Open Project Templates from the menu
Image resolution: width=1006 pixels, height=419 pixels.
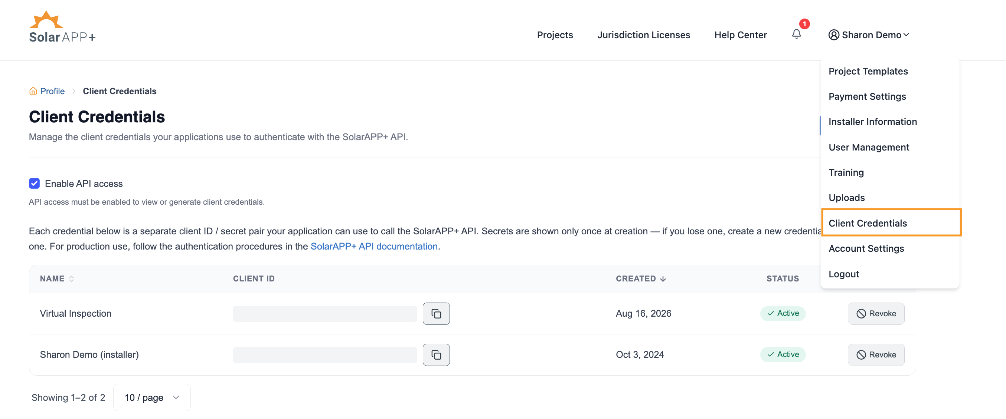(x=868, y=71)
